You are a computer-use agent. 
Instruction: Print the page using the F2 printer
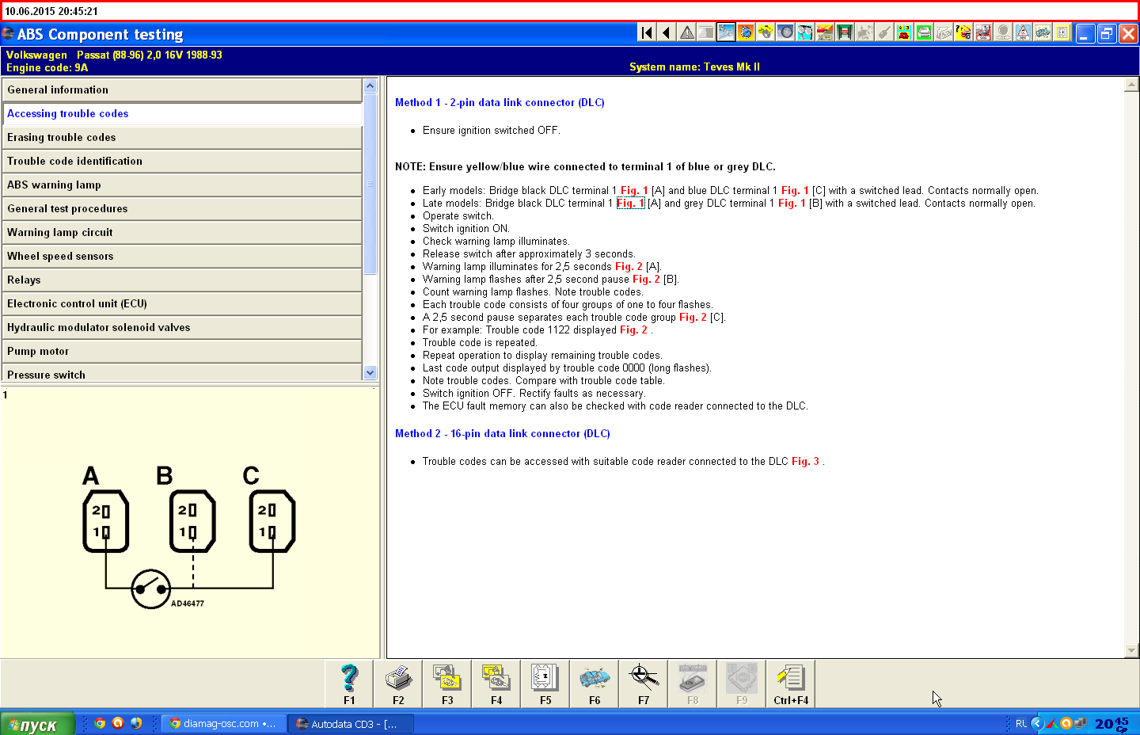point(398,684)
